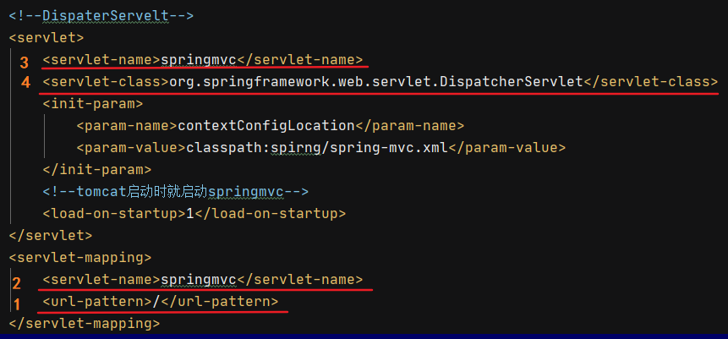The image size is (728, 339).
Task: Click the orange annotation number 1
Action: (x=15, y=303)
